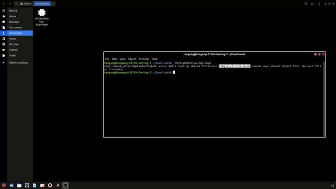Open the terminal Edit menu

(114, 59)
